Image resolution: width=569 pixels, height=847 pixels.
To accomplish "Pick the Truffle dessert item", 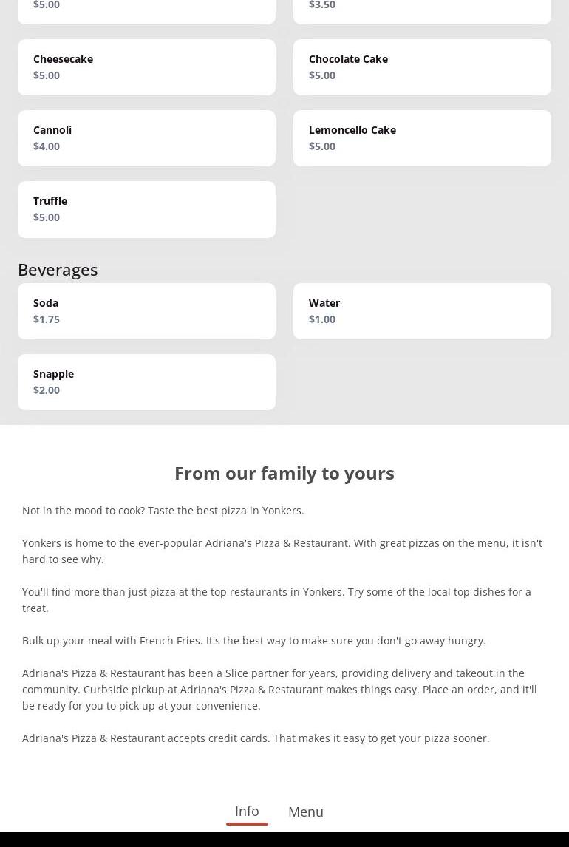I will [146, 209].
